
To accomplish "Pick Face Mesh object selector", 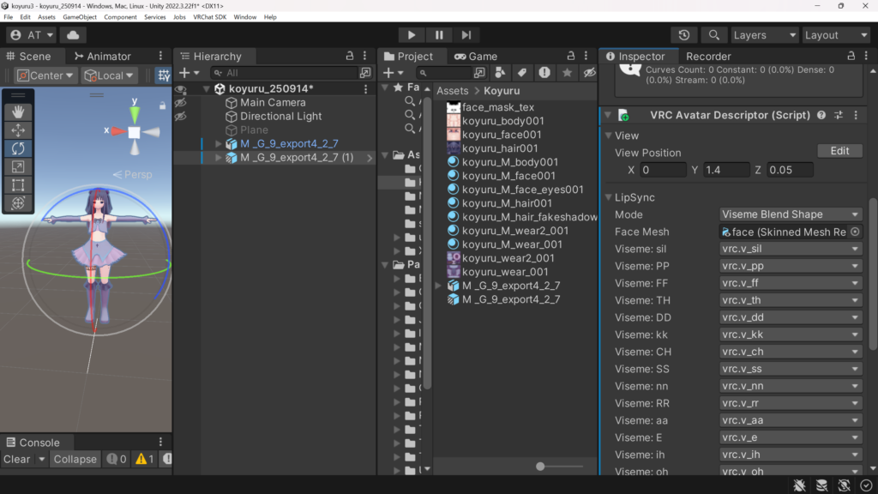I will pos(855,232).
